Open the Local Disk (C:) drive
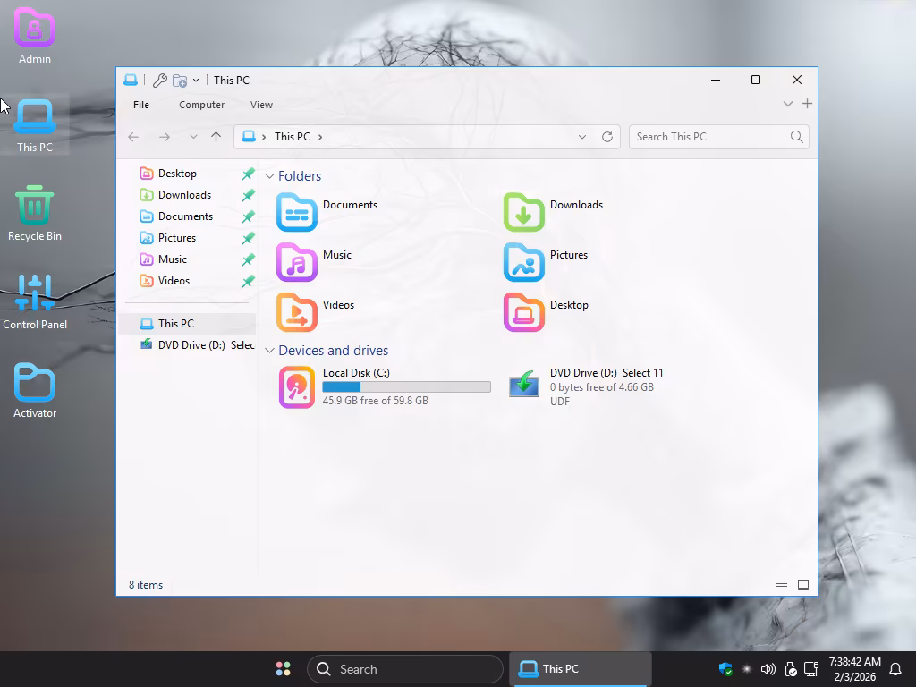Image resolution: width=916 pixels, height=687 pixels. [x=297, y=386]
